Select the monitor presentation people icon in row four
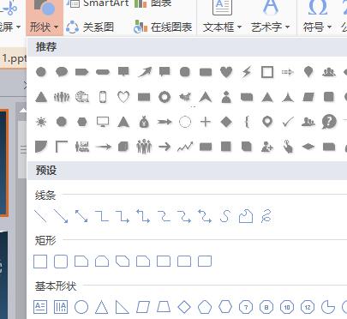This screenshot has height=319, width=347. click(x=82, y=147)
